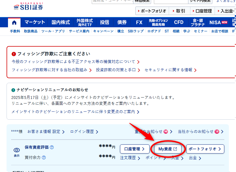
Task: Open the 手数料 submenu link
Action: click(x=15, y=31)
